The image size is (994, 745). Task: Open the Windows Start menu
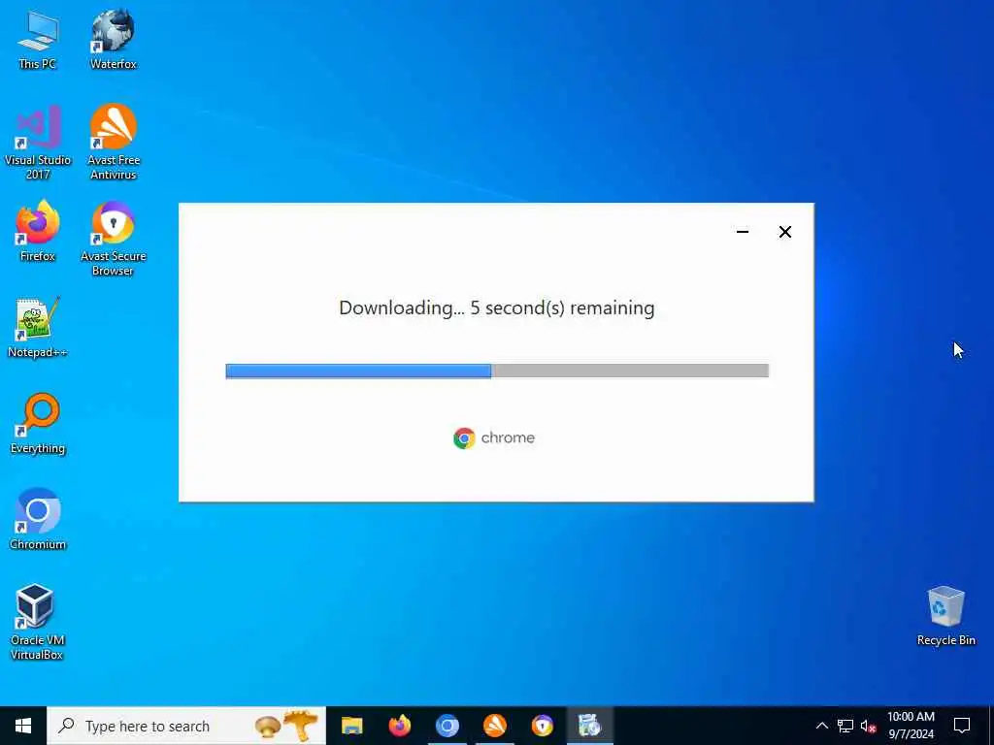coord(23,726)
